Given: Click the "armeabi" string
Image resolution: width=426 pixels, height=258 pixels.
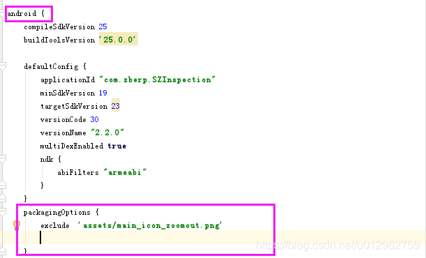Looking at the screenshot, I should coord(125,172).
